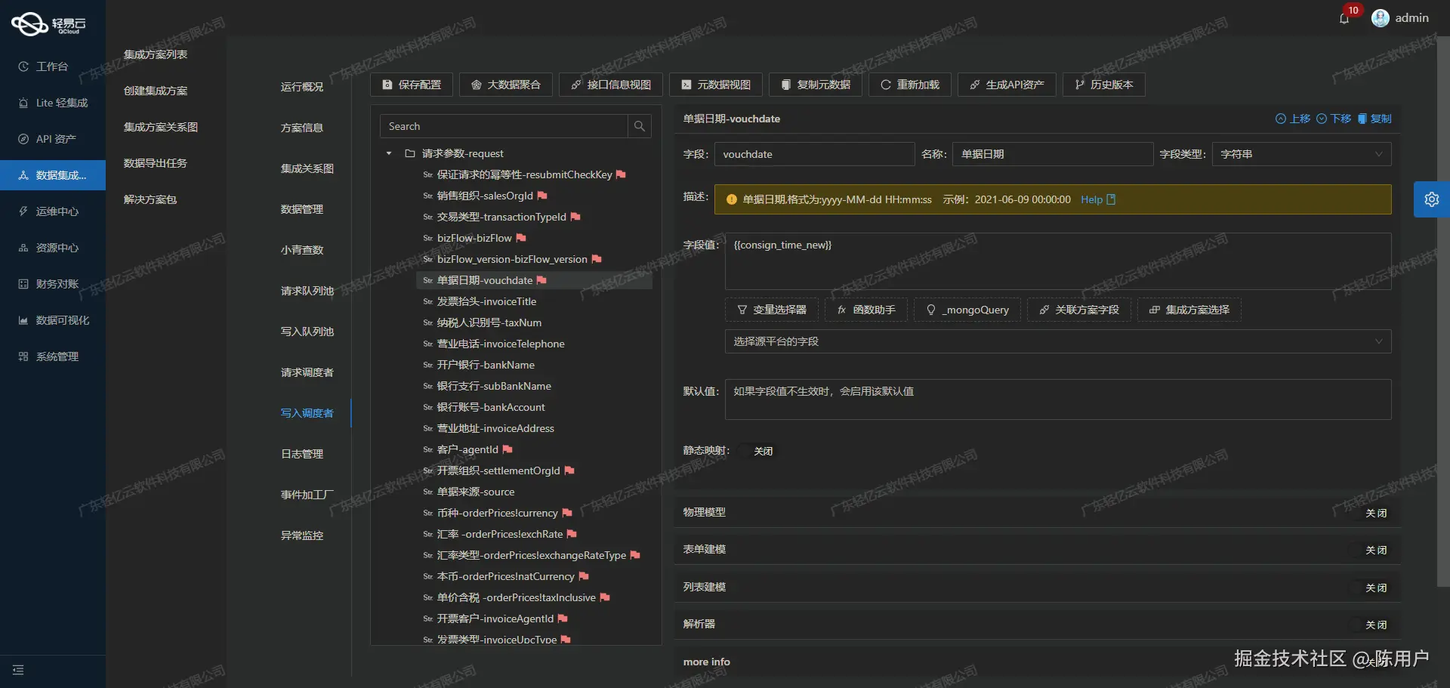Toggle the 表单建模 switch
Viewport: 1450px width, 688px height.
[x=1370, y=550]
